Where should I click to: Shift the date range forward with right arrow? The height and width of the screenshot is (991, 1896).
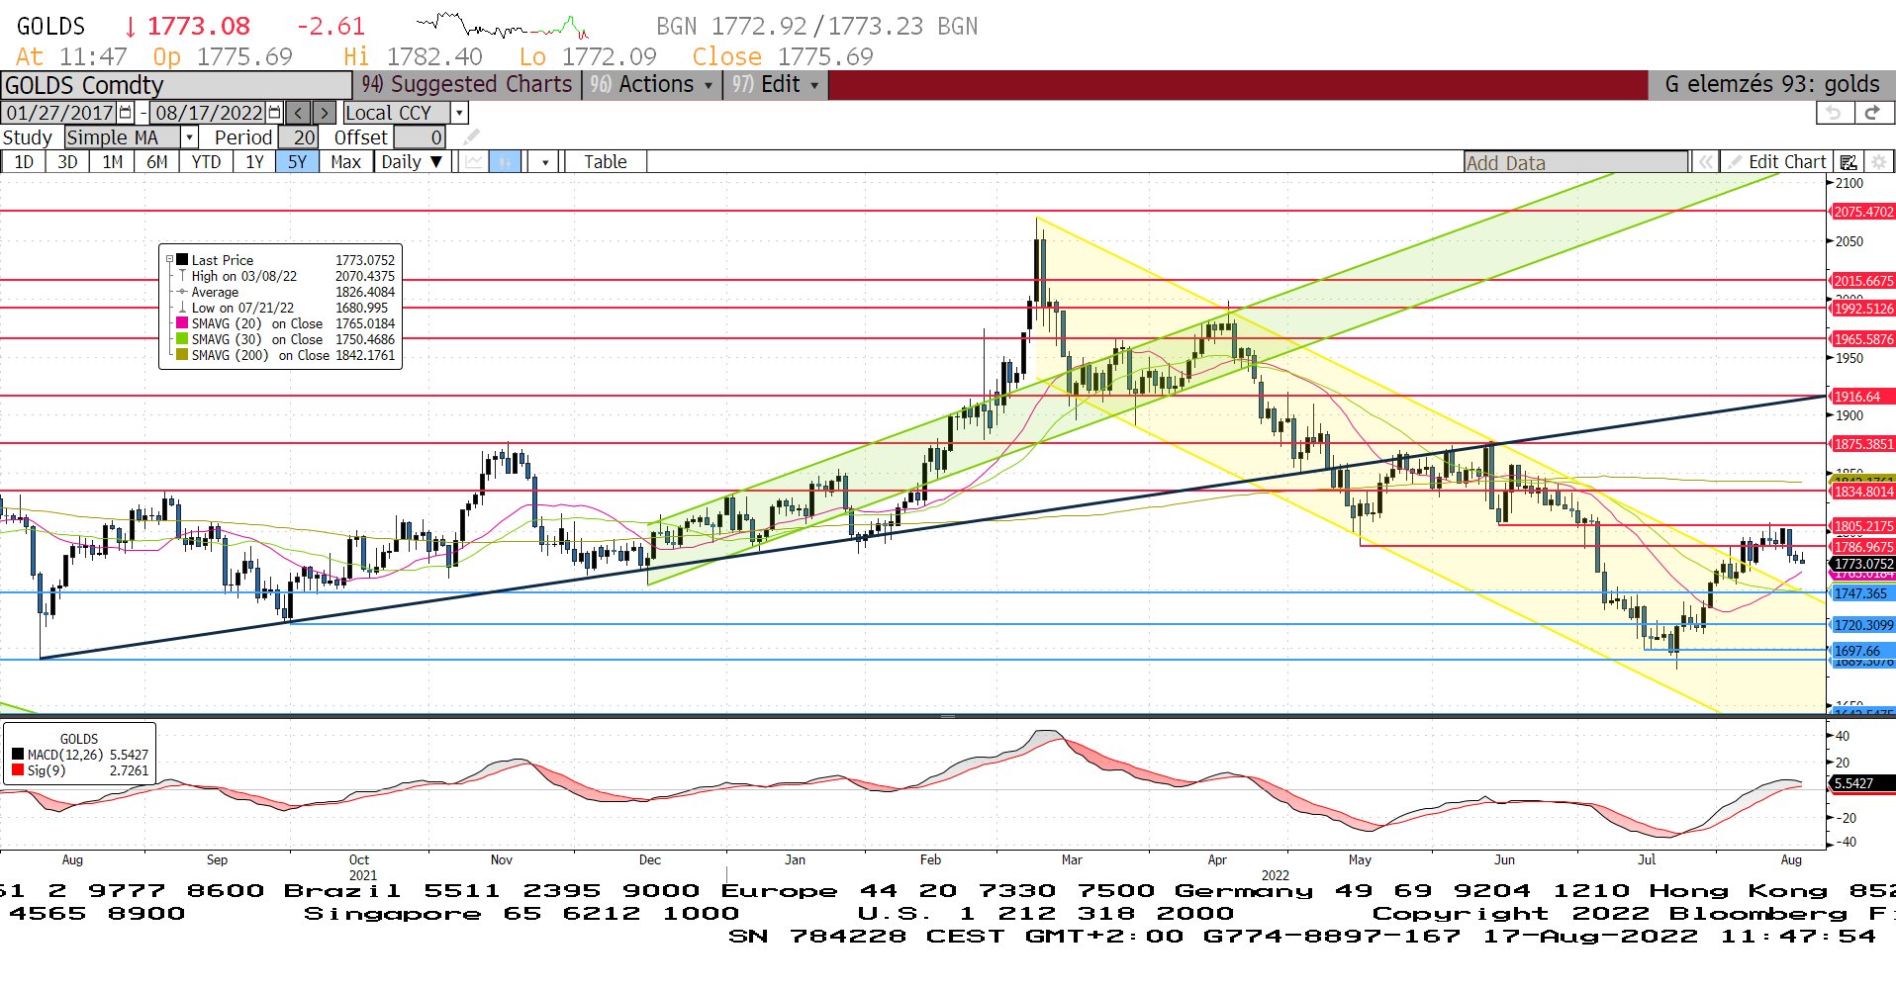click(x=325, y=113)
